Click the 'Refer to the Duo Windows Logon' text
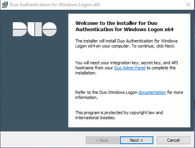Image resolution: width=195 pixels, height=148 pixels. [x=106, y=92]
